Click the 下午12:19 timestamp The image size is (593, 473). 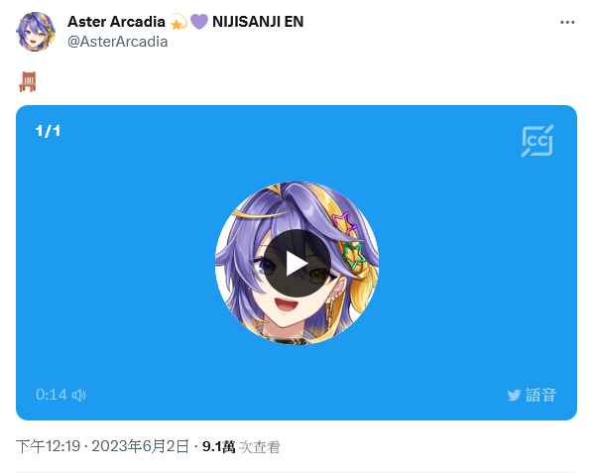click(48, 446)
